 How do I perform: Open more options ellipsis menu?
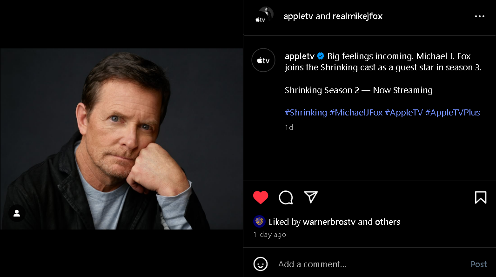coord(480,16)
